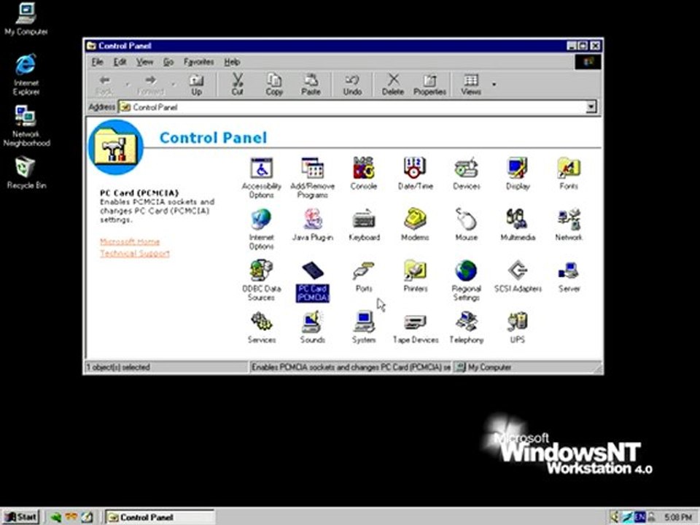Expand the Views dropdown arrow

494,85
